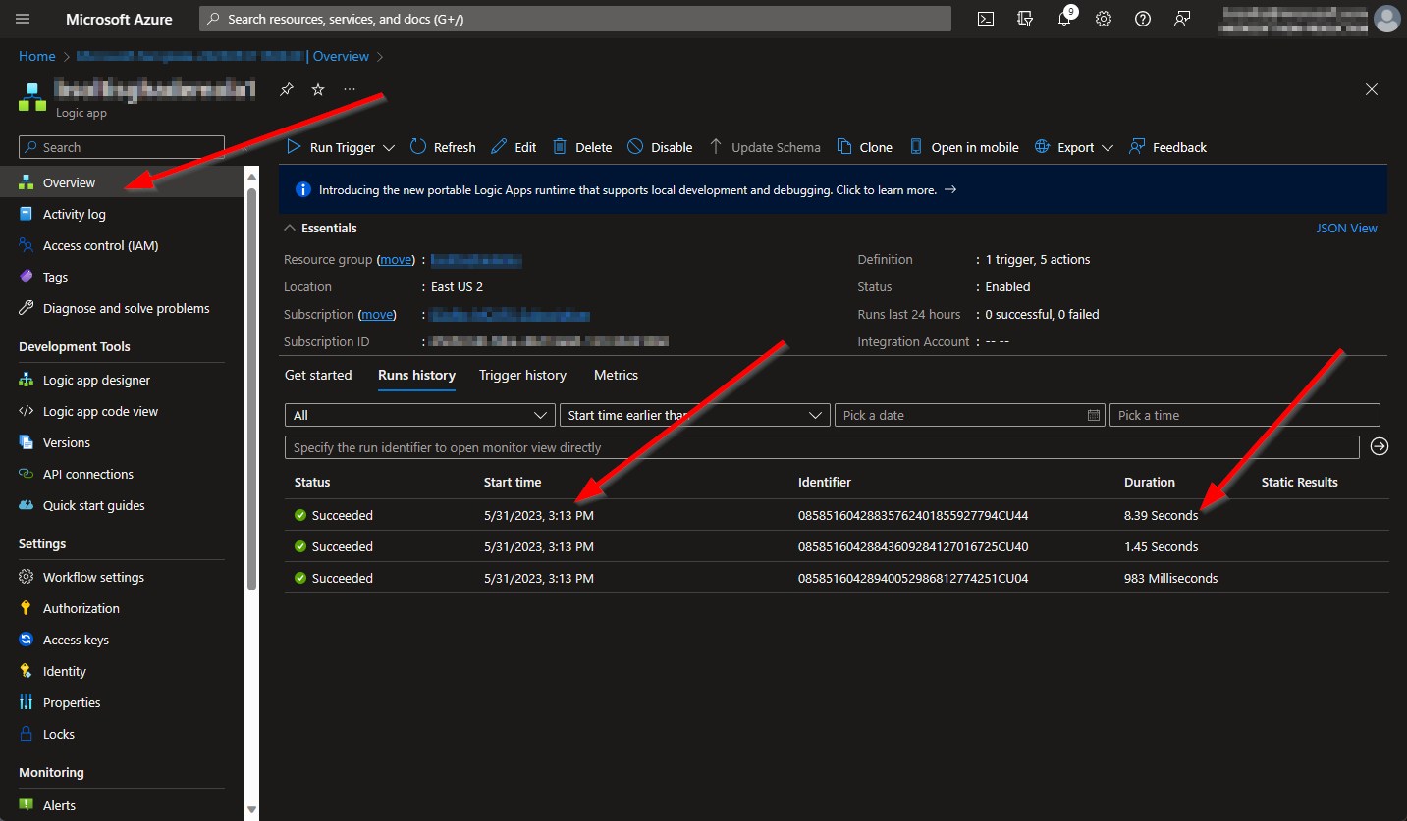This screenshot has width=1407, height=821.
Task: Mark logic app as favorite star
Action: [318, 89]
